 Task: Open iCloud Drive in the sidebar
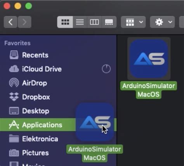click(x=58, y=69)
